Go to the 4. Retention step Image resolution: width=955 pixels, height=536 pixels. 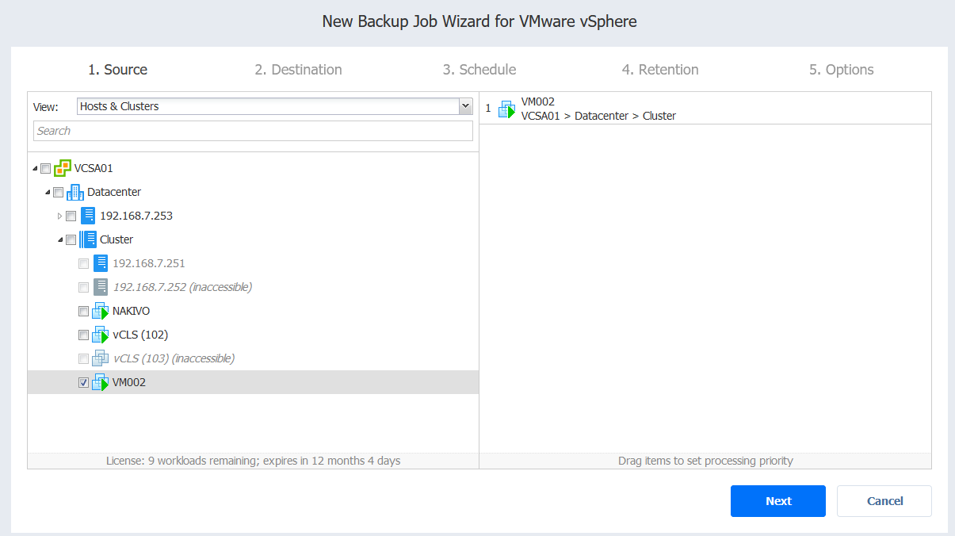[659, 70]
